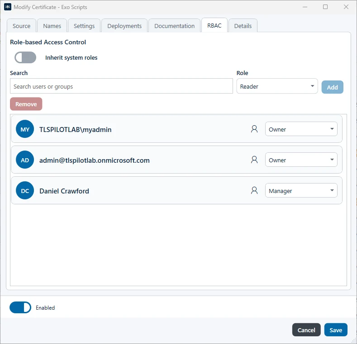This screenshot has width=357, height=344.
Task: Click the user icon in the admin@tlspilotlab row
Action: pos(254,160)
